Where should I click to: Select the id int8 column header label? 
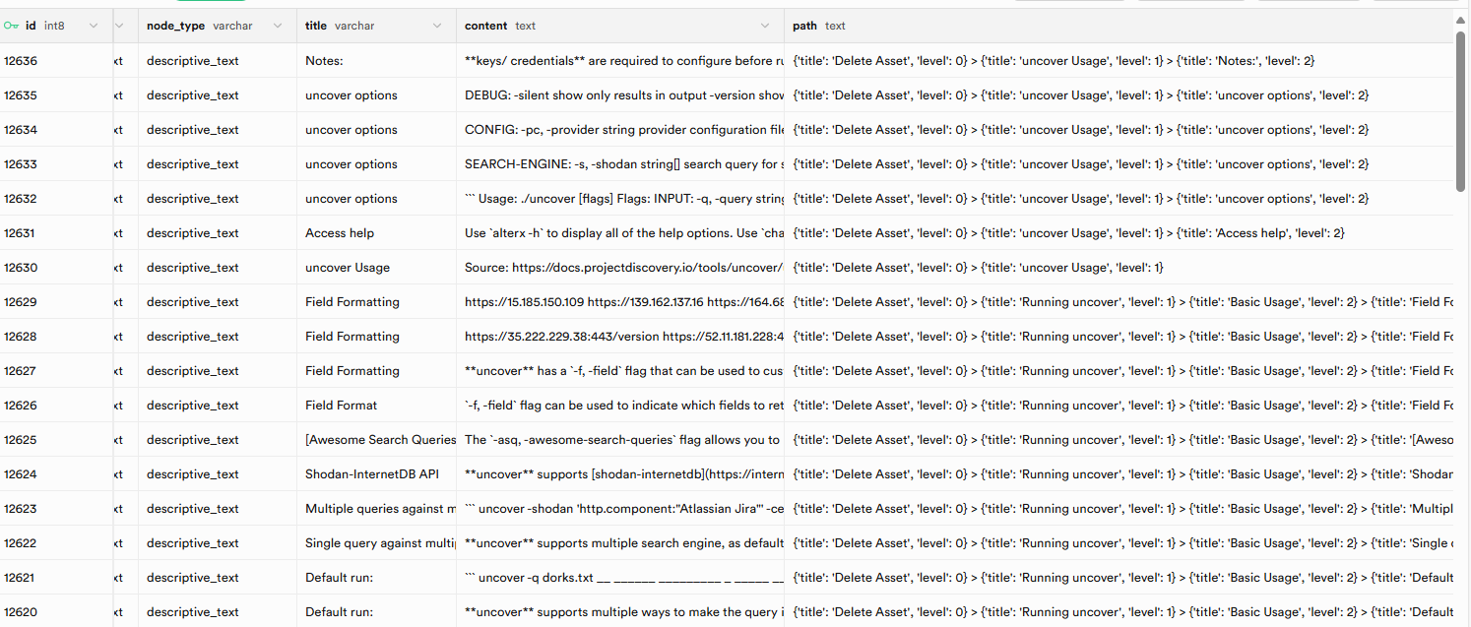pyautogui.click(x=44, y=26)
